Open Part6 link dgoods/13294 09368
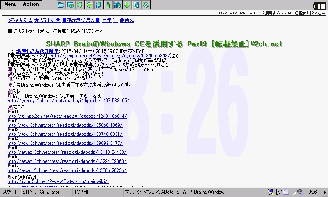328x197 pixels. pyautogui.click(x=67, y=161)
